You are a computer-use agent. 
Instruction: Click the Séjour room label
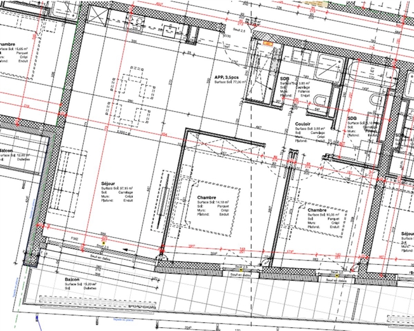pyautogui.click(x=108, y=184)
